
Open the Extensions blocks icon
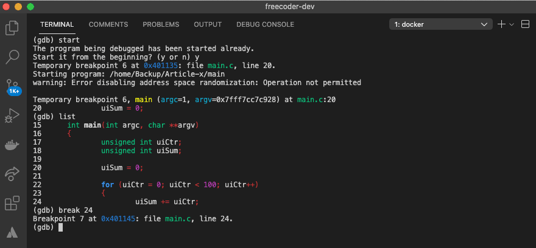tap(12, 203)
